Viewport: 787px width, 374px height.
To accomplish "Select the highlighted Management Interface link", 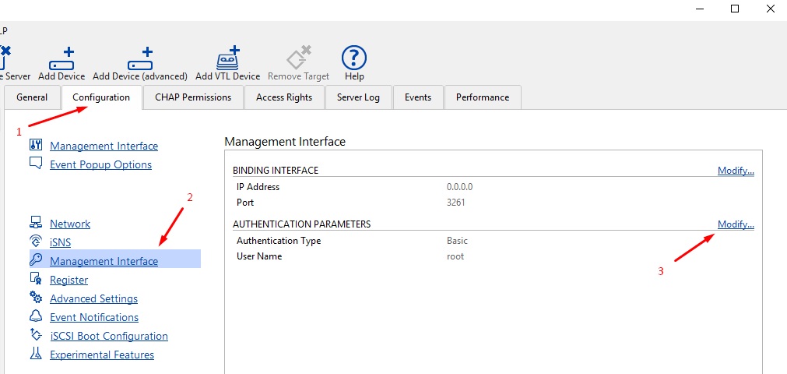I will 104,261.
